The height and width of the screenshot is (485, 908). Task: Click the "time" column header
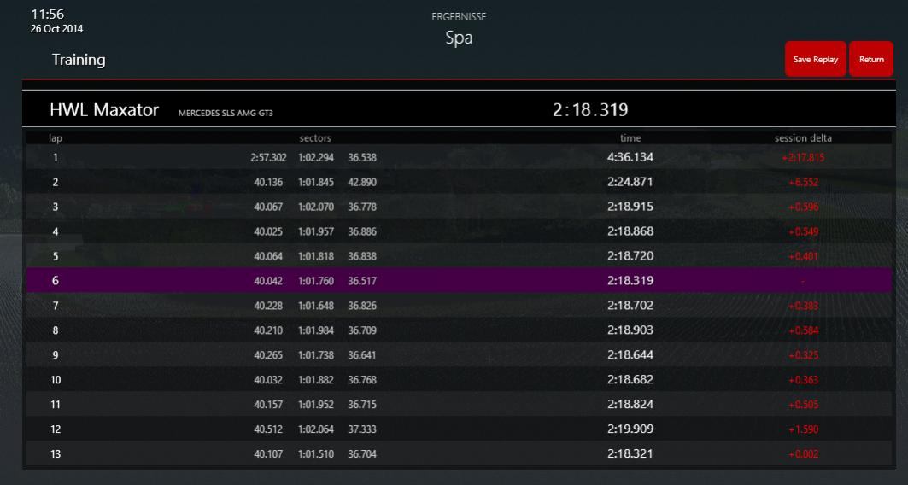(x=630, y=138)
